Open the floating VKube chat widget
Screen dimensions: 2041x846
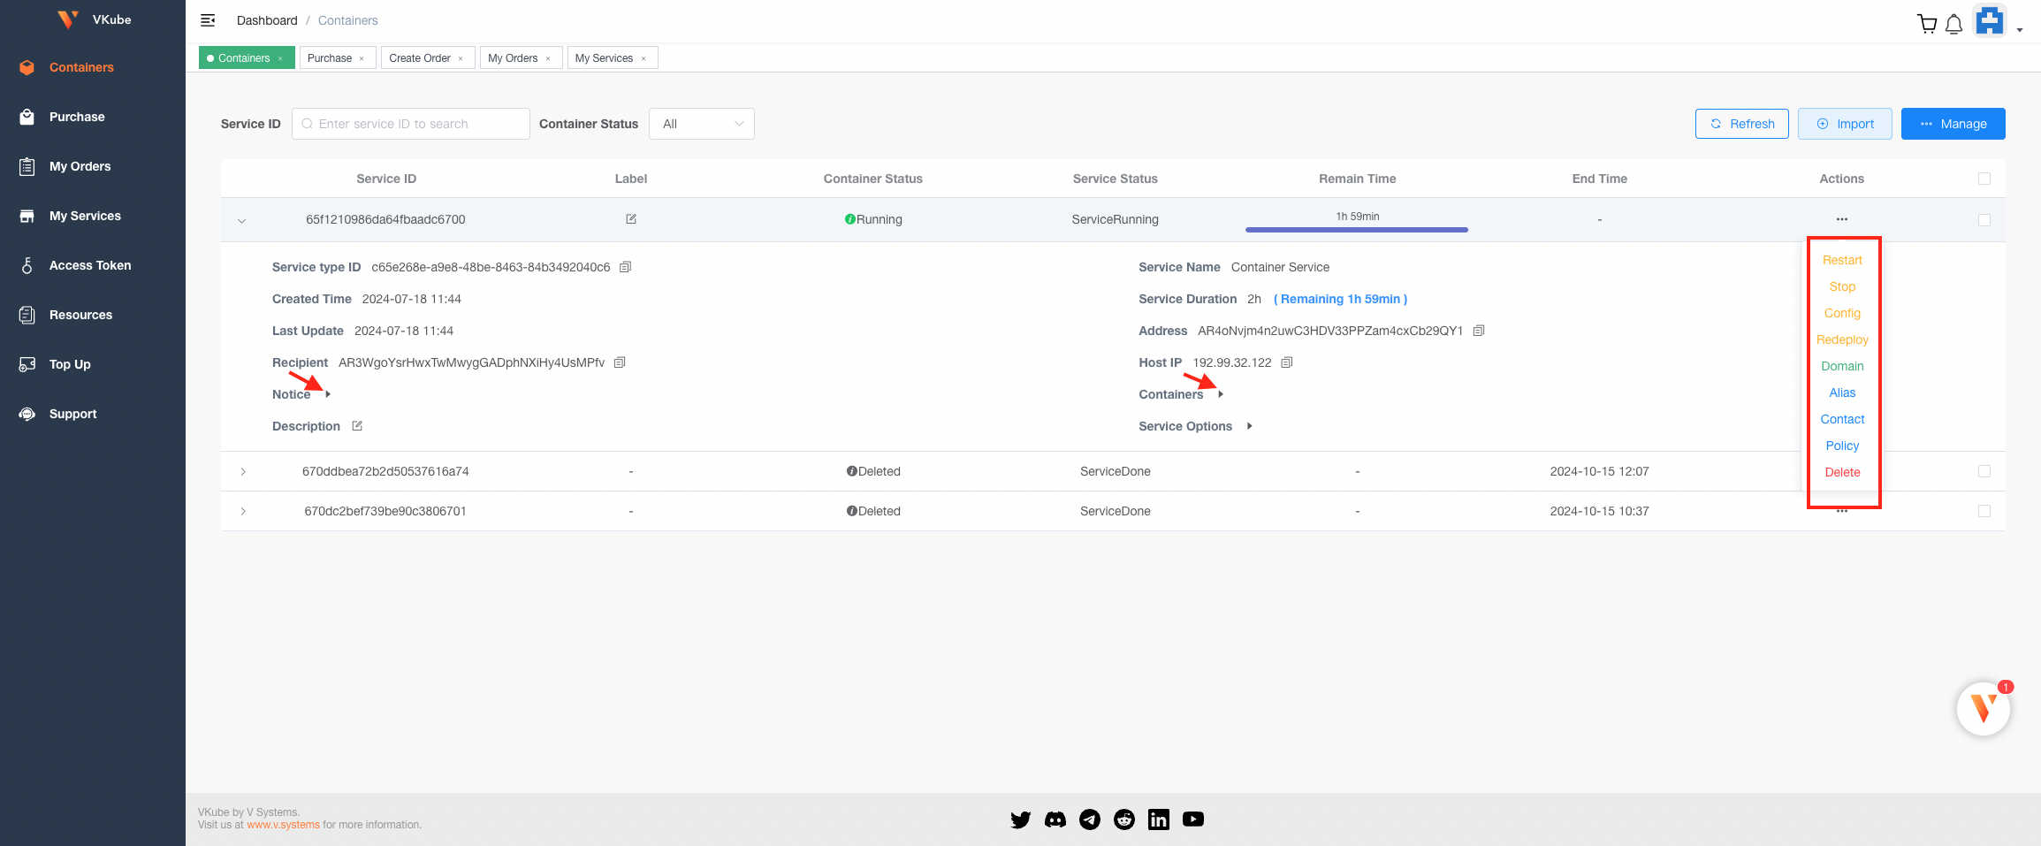[x=1984, y=708]
